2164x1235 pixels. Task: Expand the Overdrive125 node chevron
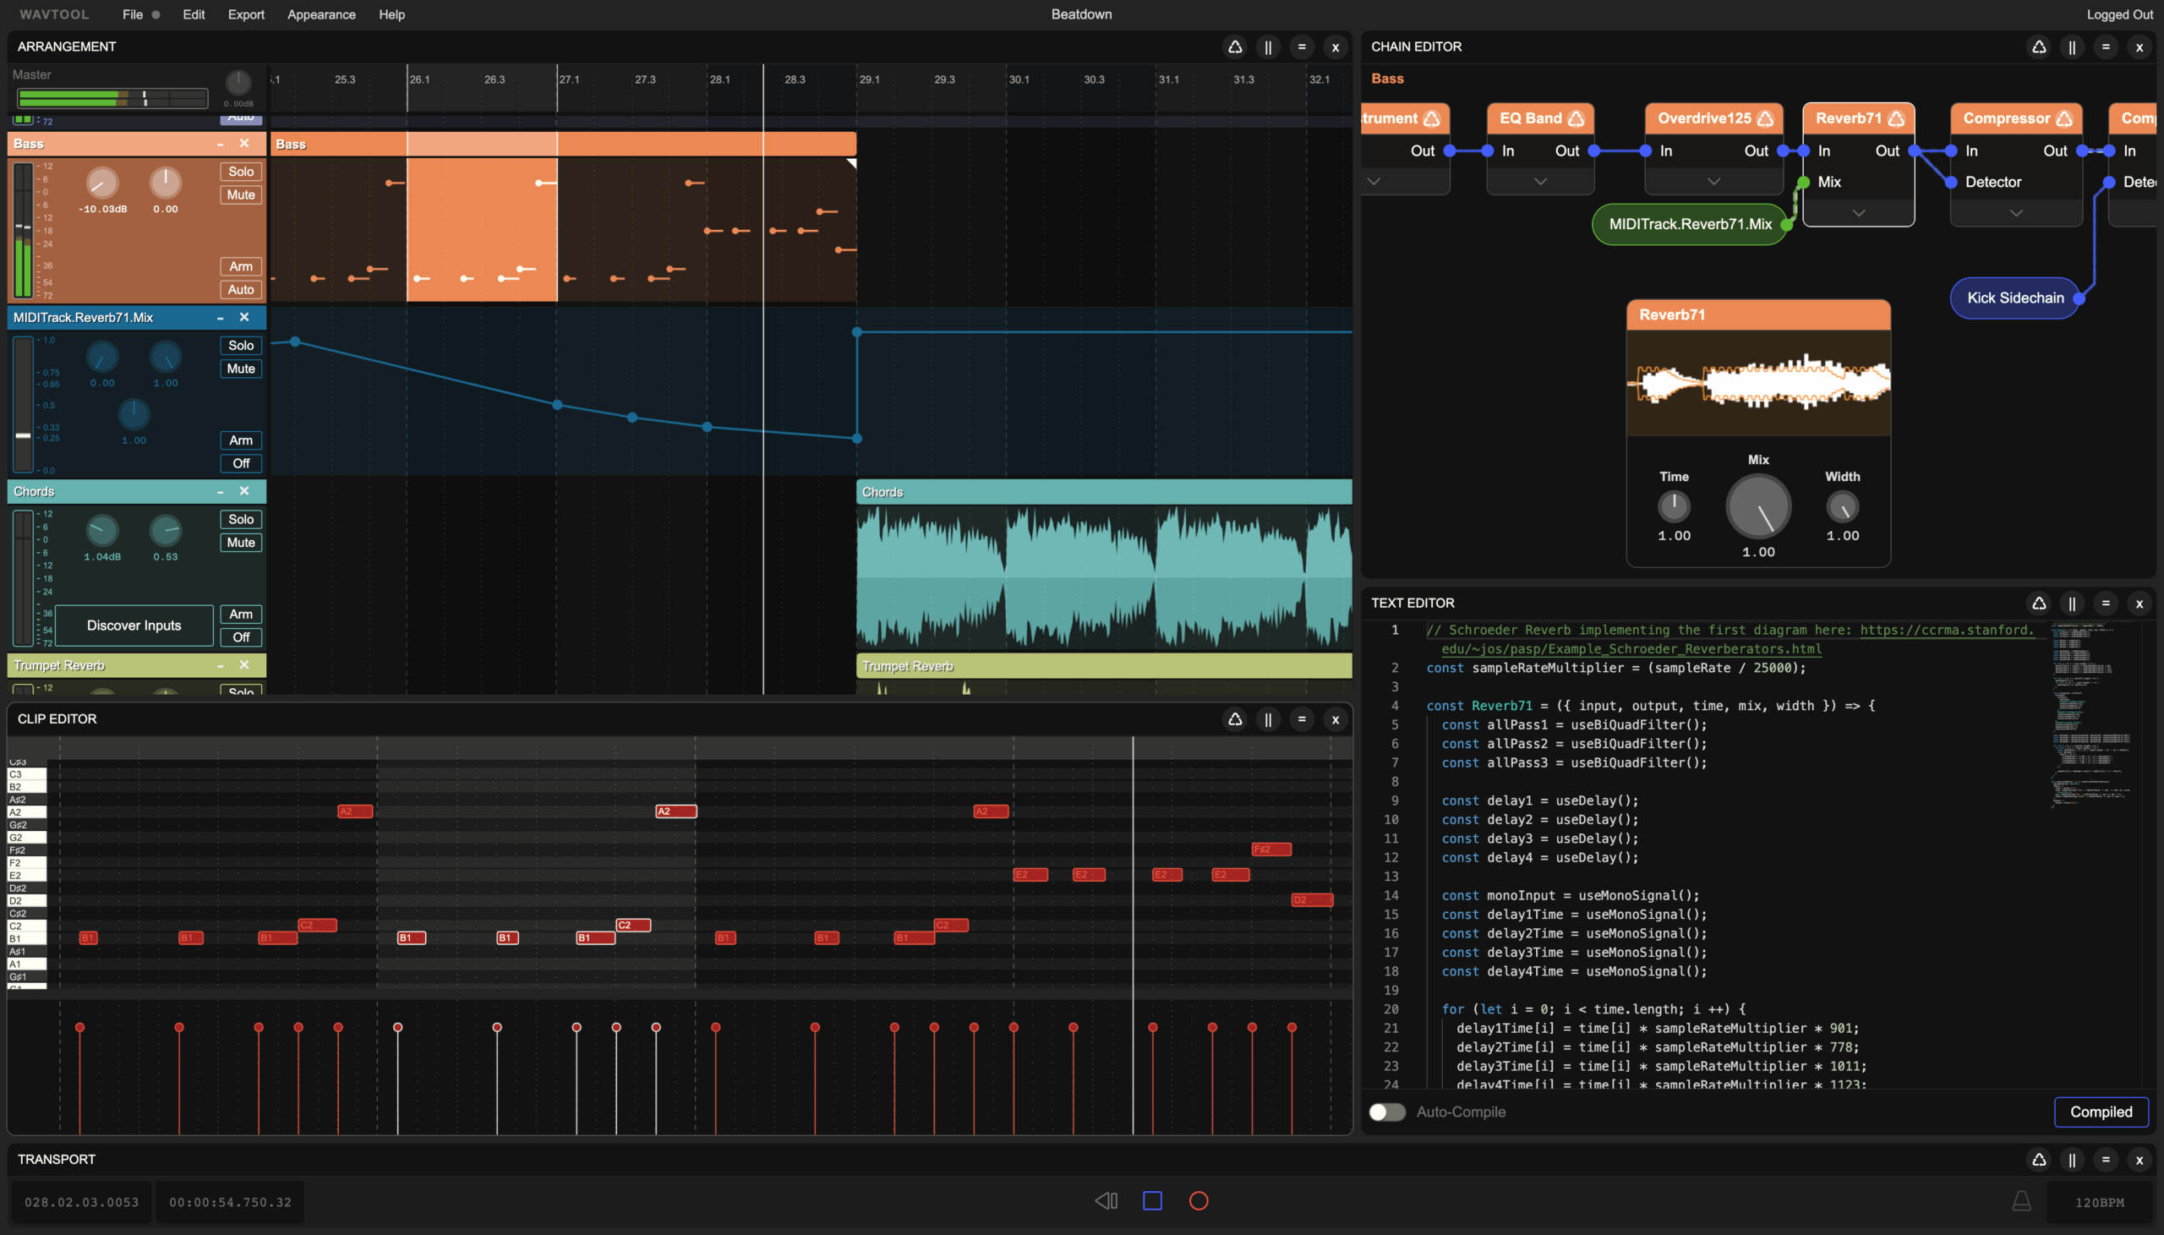1713,182
